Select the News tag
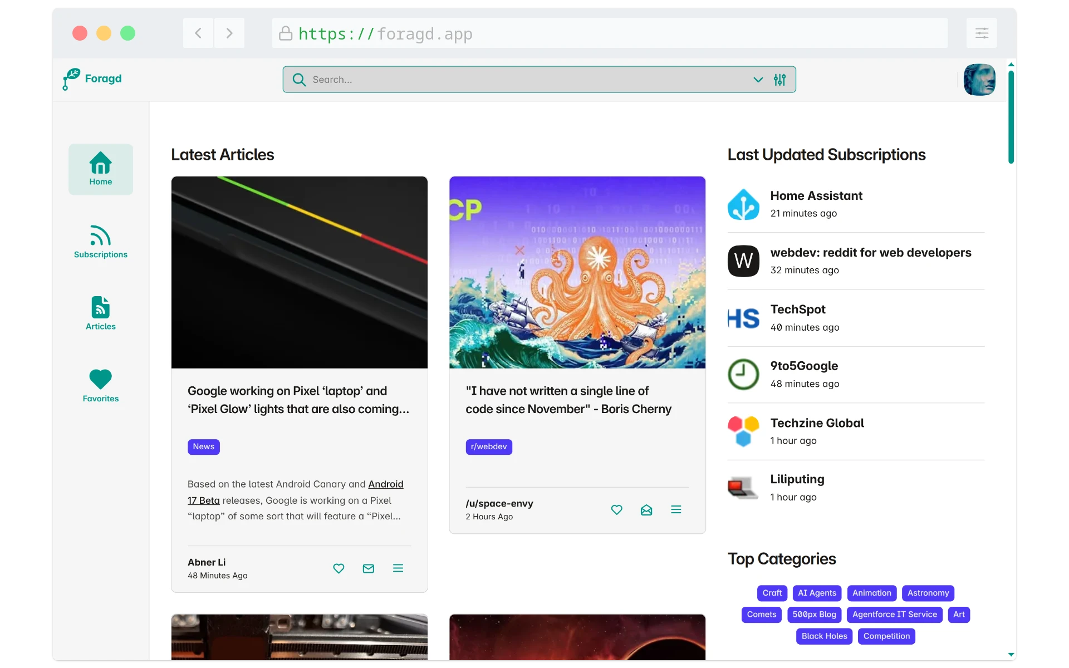This screenshot has width=1069, height=668. click(204, 447)
